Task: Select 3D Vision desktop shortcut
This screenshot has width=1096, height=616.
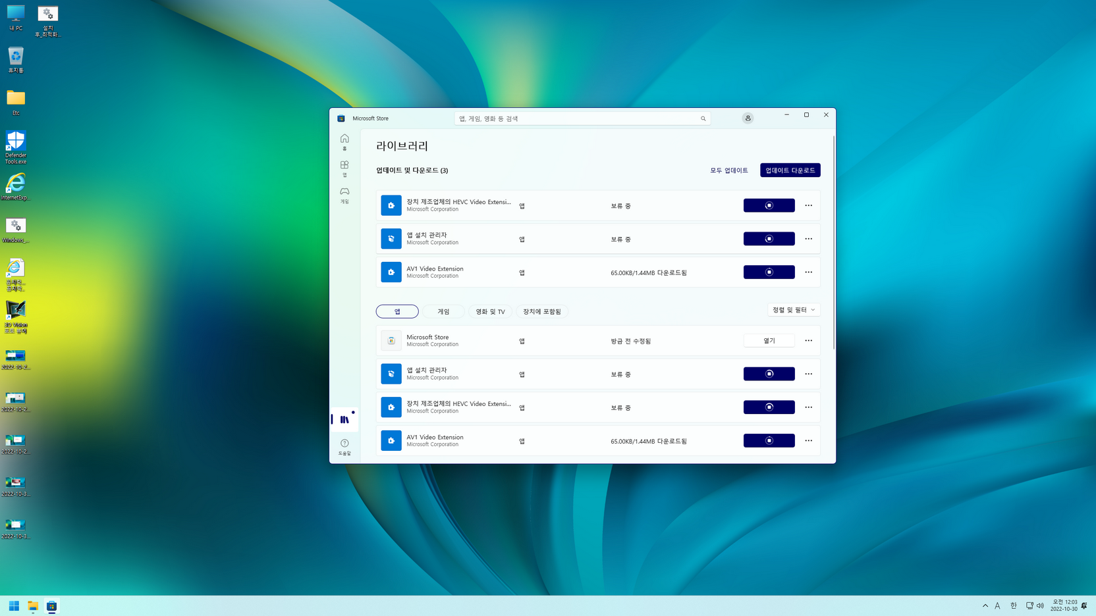Action: point(16,317)
